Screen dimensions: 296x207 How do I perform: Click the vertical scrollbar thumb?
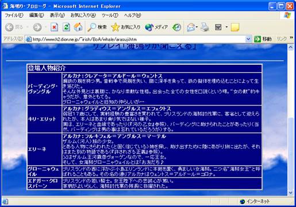tap(291, 154)
